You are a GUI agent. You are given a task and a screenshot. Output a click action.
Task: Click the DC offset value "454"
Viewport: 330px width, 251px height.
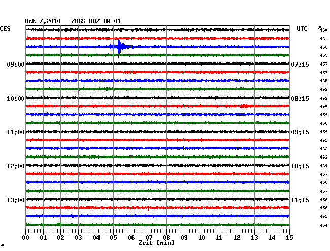[324, 225]
